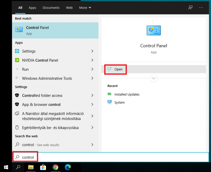Select Controlled folder access setting

(x=55, y=95)
